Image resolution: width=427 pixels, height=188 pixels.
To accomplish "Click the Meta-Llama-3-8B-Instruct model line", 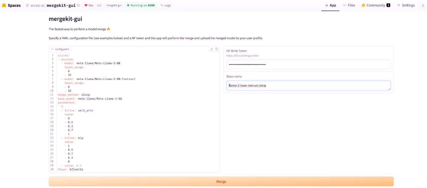I will click(x=98, y=79).
